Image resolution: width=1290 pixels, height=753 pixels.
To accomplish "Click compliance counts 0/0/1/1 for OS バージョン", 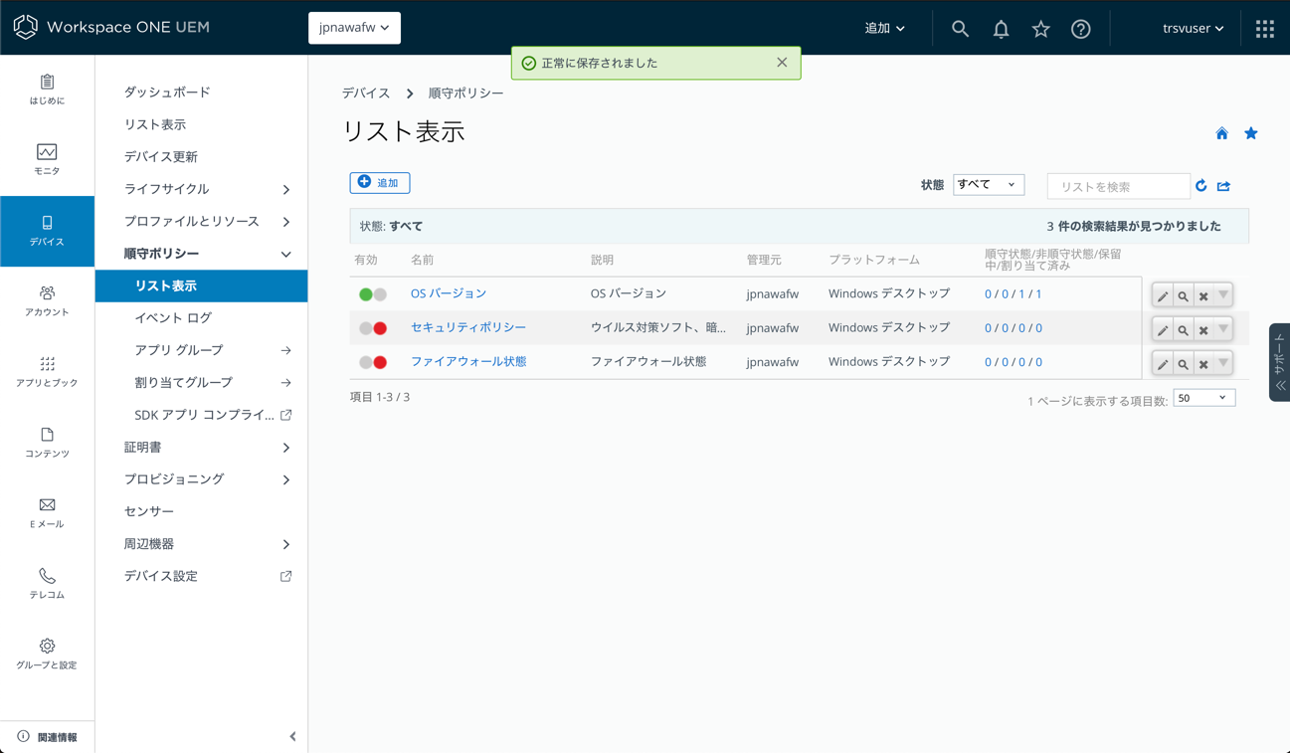I will 1014,294.
